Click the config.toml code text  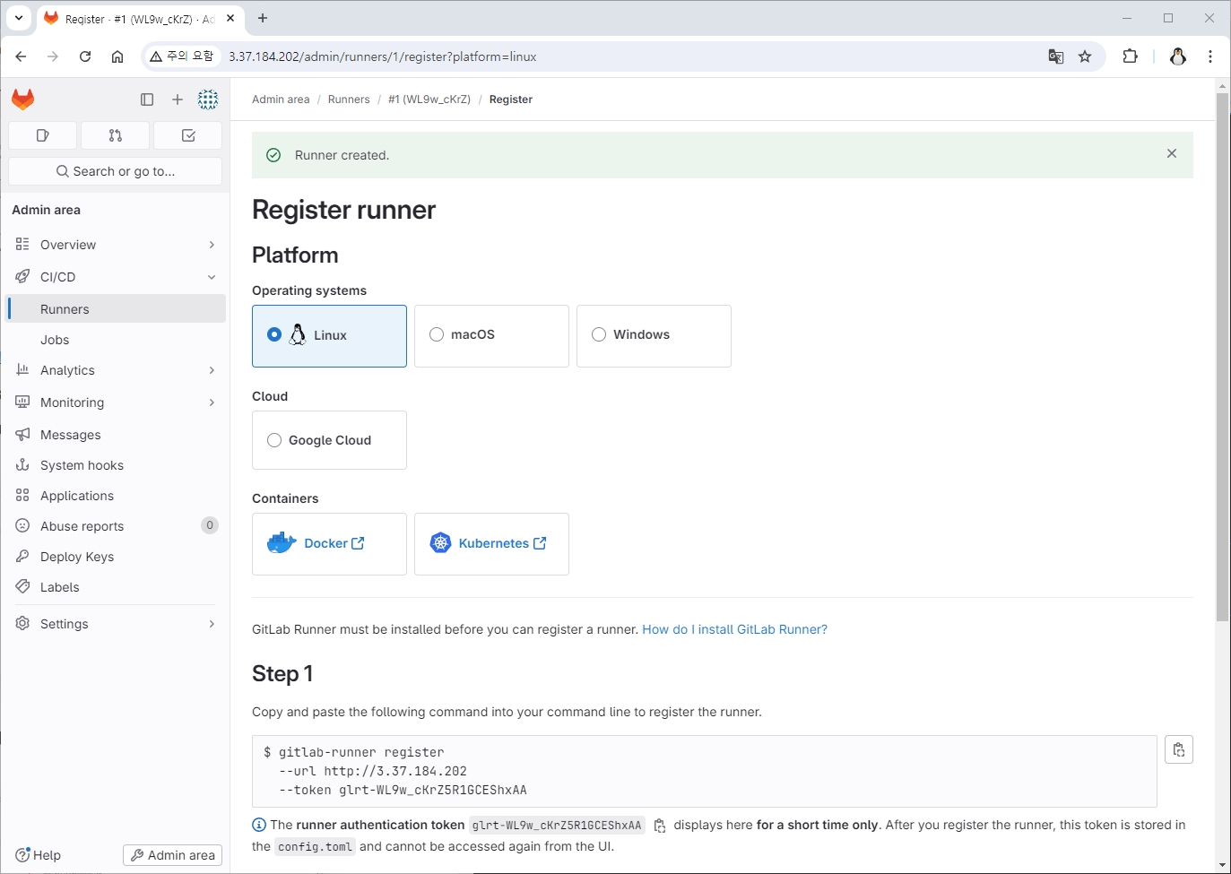[x=315, y=847]
